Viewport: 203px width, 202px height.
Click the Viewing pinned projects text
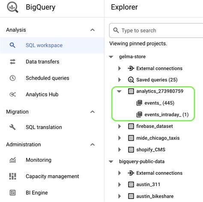(x=138, y=43)
